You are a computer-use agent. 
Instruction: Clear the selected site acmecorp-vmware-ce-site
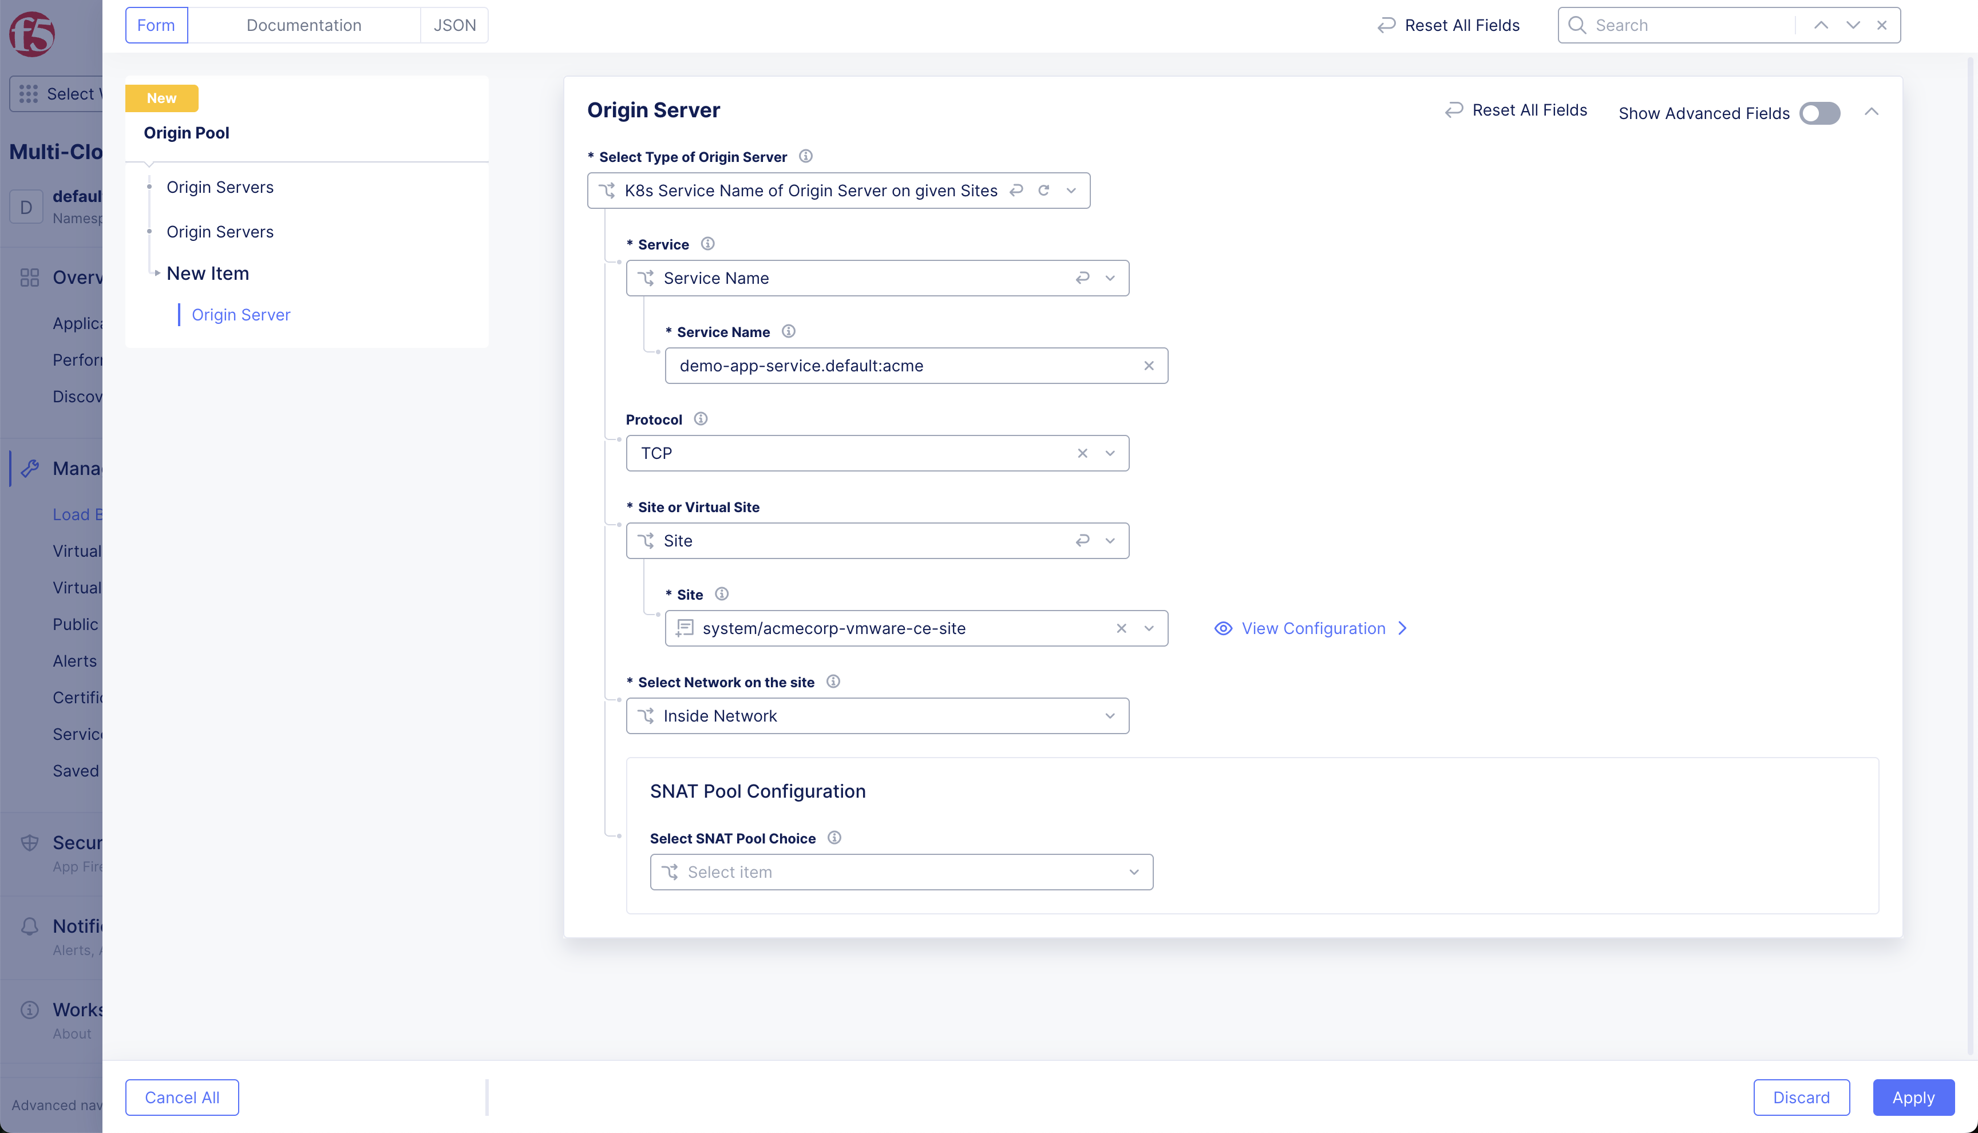pyautogui.click(x=1121, y=629)
